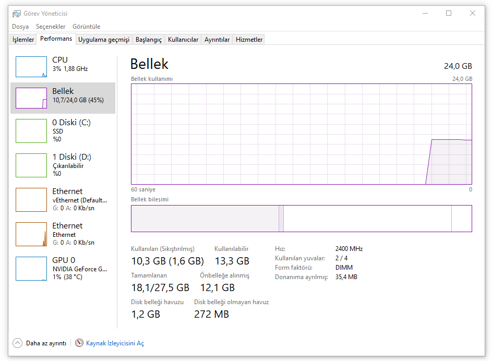
Task: Open the Görüntüle menu
Action: tap(87, 27)
